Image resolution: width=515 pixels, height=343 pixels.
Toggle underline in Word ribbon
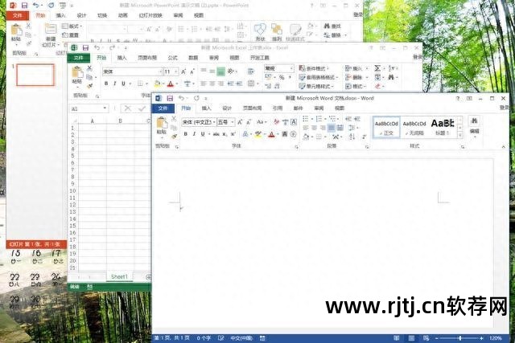pos(203,134)
